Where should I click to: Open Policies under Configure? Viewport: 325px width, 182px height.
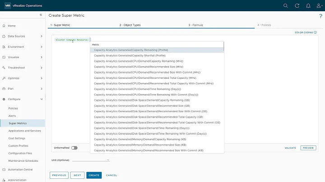point(13,109)
